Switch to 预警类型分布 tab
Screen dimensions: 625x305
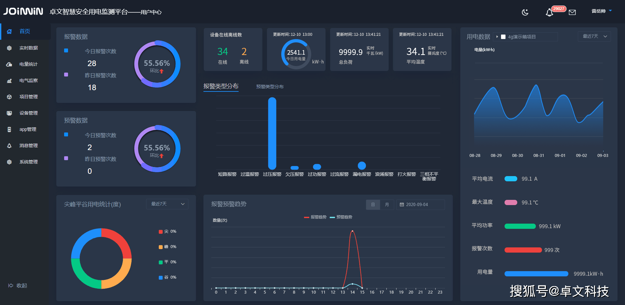(270, 87)
